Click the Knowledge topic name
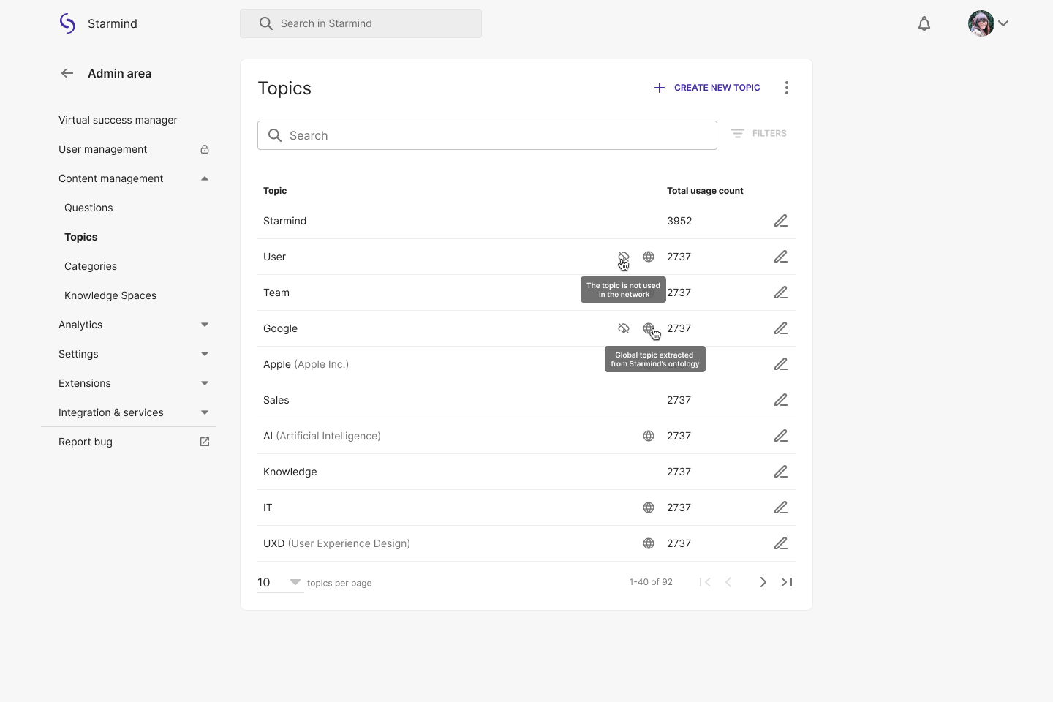The height and width of the screenshot is (702, 1053). pos(290,472)
